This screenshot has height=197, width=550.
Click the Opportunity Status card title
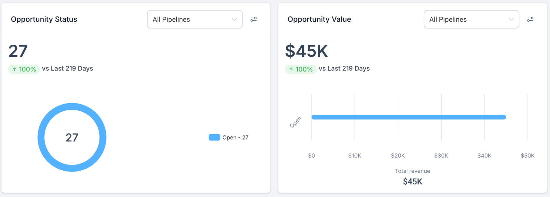(x=44, y=19)
